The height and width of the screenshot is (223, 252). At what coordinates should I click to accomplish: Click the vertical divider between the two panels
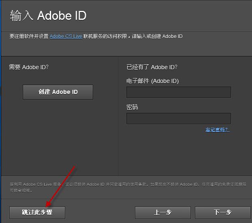(118, 117)
